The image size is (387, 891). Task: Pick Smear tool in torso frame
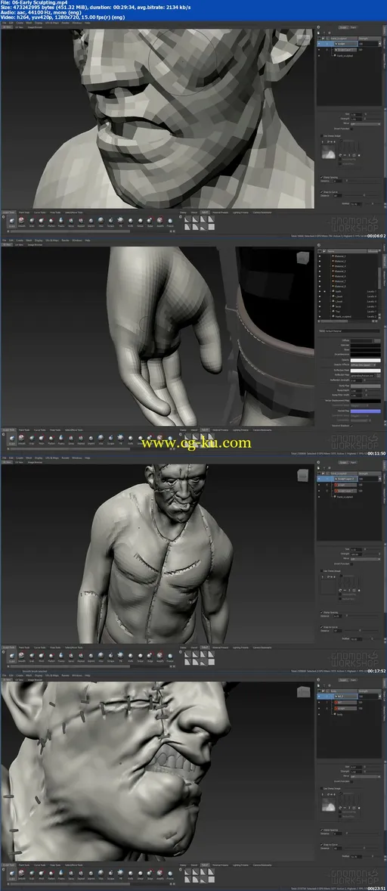click(141, 657)
